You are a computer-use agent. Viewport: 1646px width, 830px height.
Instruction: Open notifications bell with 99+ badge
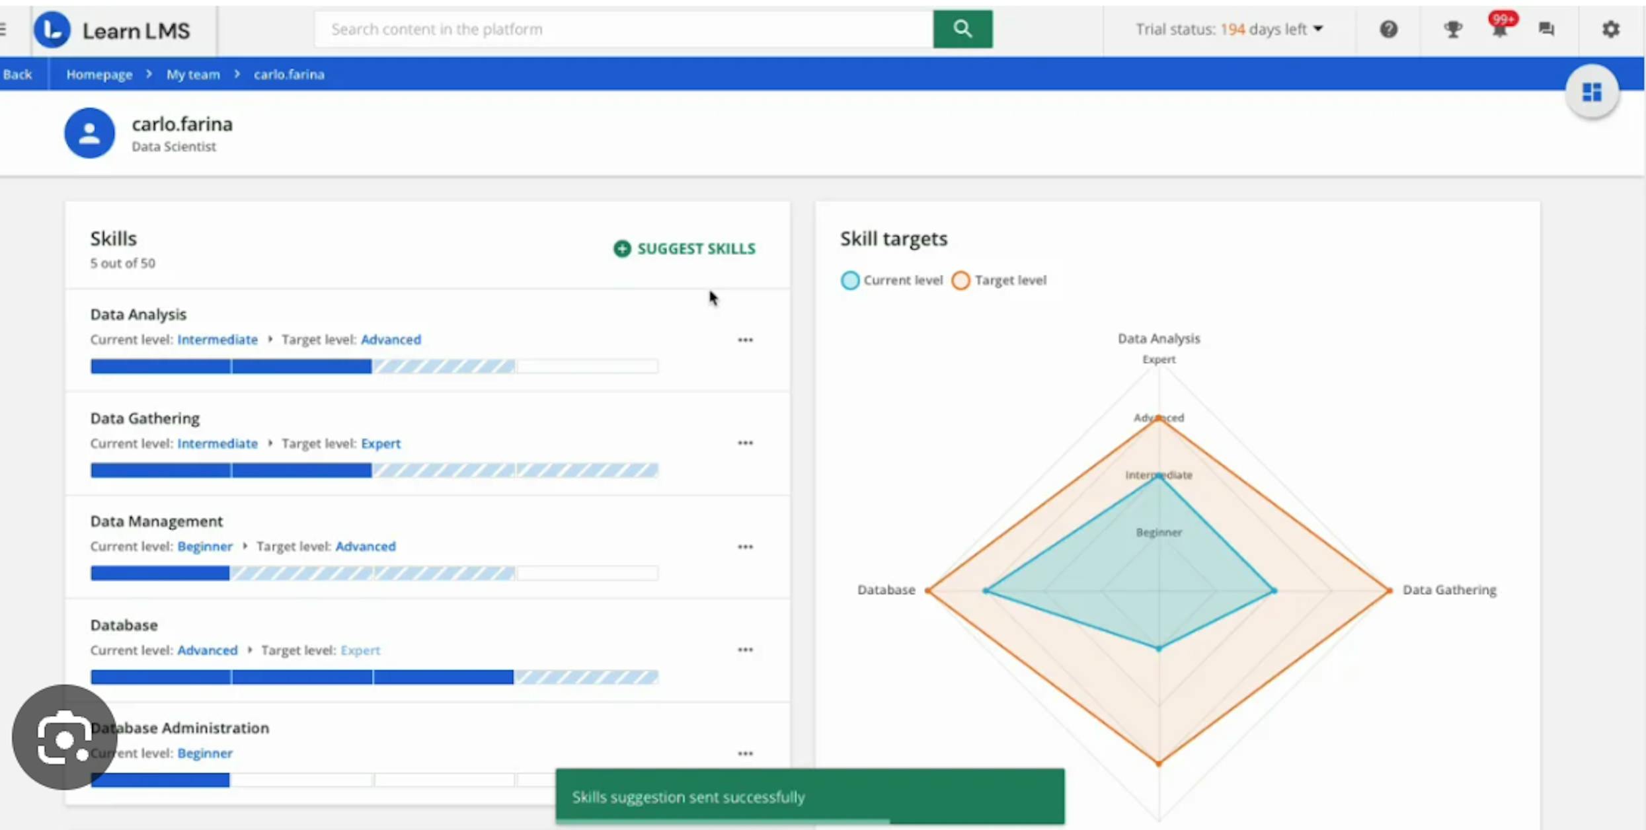pos(1499,29)
